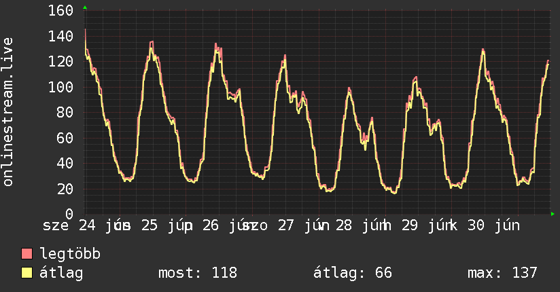This screenshot has width=560, height=292.
Task: Click the y-axis label 40
Action: 65,163
